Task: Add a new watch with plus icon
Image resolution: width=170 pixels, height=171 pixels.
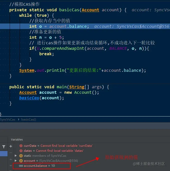Action: [11, 146]
